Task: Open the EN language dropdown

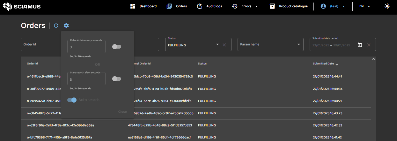Action: 364,6
